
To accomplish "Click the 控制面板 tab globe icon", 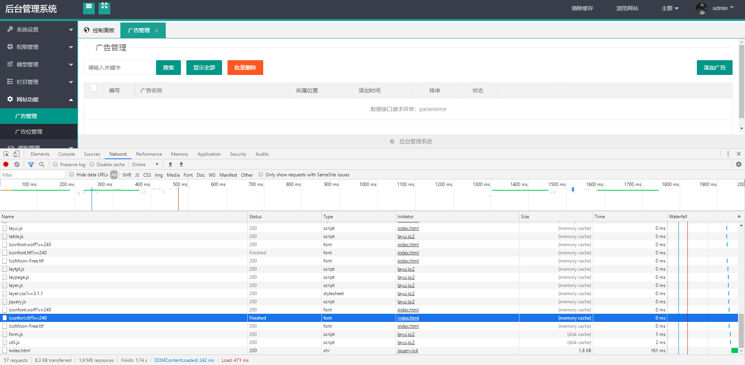I will (87, 30).
